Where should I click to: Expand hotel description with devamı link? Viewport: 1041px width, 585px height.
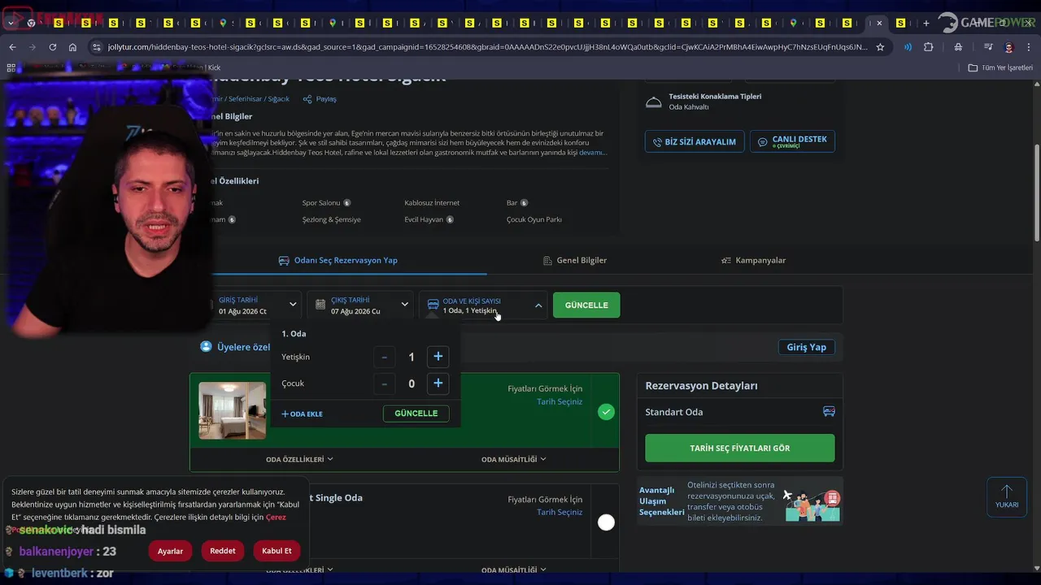[593, 152]
